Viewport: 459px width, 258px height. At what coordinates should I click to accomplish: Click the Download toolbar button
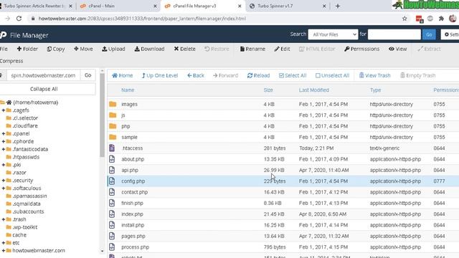(150, 49)
